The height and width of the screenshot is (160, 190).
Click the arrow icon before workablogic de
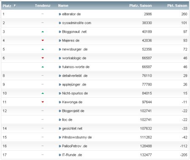click(60, 58)
